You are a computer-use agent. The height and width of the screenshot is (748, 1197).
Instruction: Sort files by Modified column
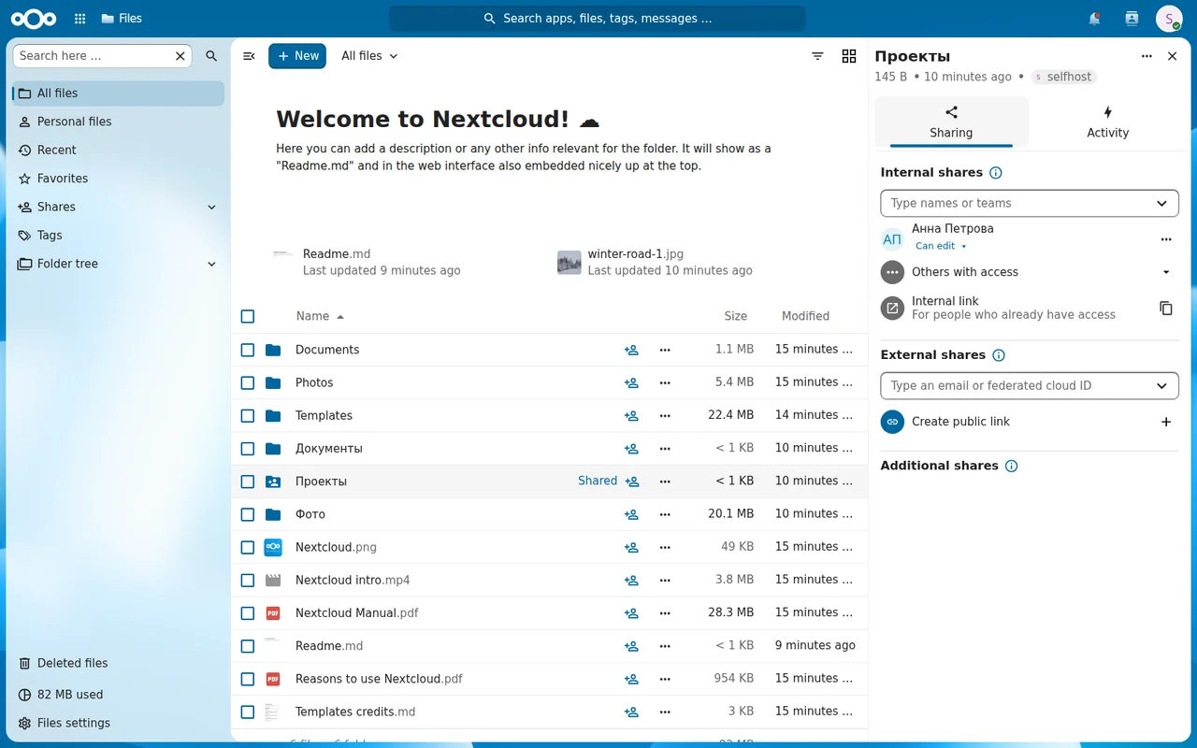pos(805,316)
